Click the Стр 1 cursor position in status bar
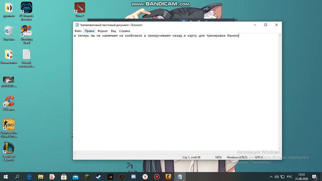 click(x=191, y=157)
